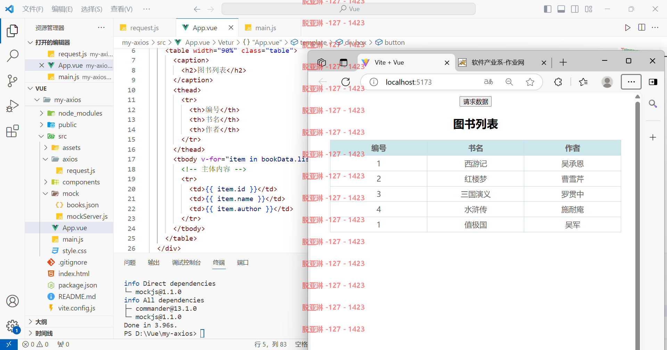Open the 文件(F) menu
Screen dimensions: 667x350
coord(33,9)
